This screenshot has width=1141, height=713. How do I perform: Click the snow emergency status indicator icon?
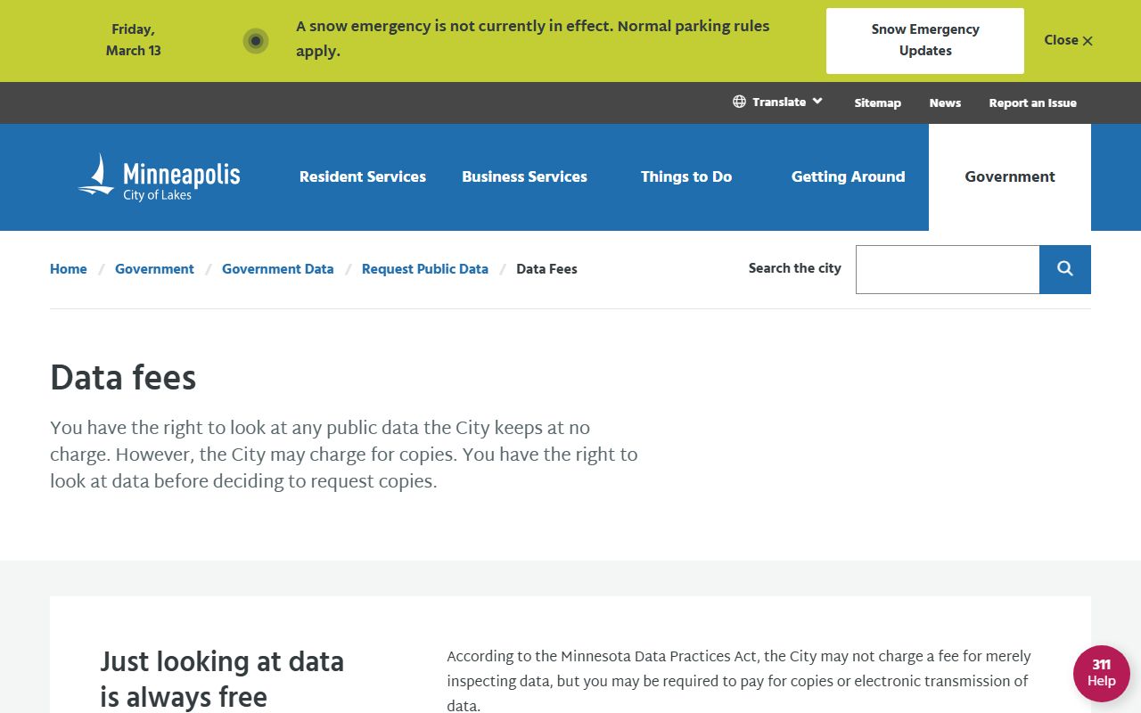(256, 41)
